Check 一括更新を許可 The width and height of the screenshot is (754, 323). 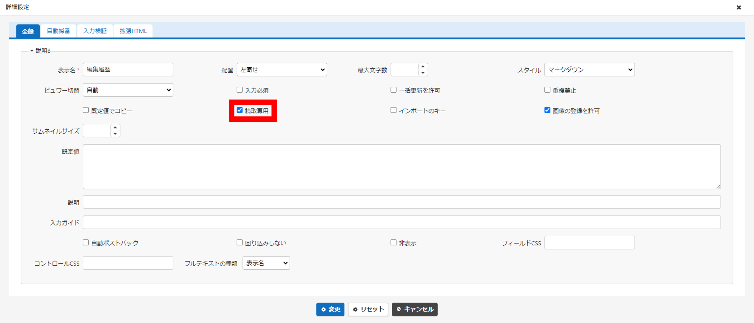click(394, 90)
